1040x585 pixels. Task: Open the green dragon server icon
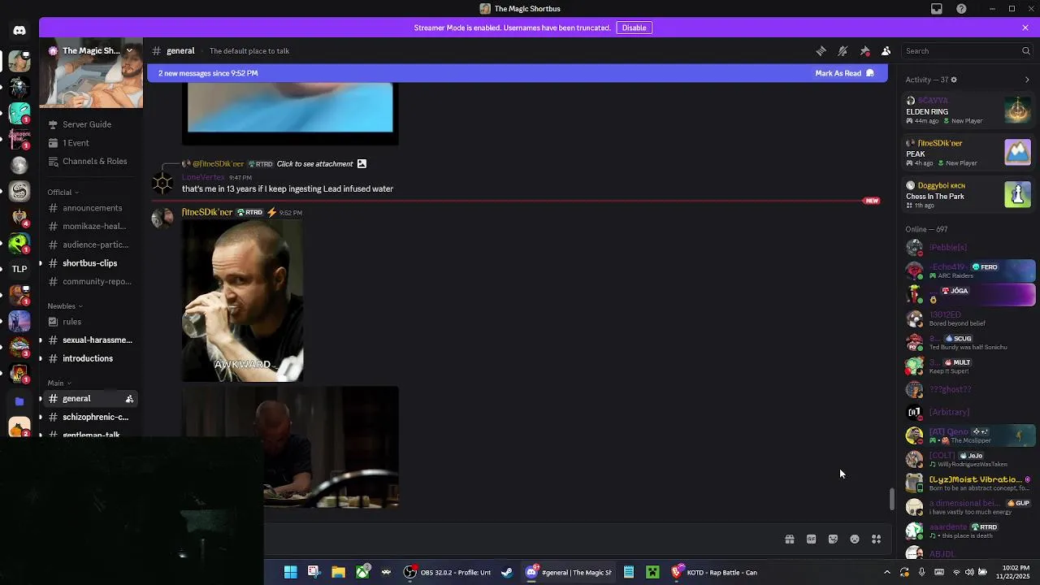click(x=19, y=242)
